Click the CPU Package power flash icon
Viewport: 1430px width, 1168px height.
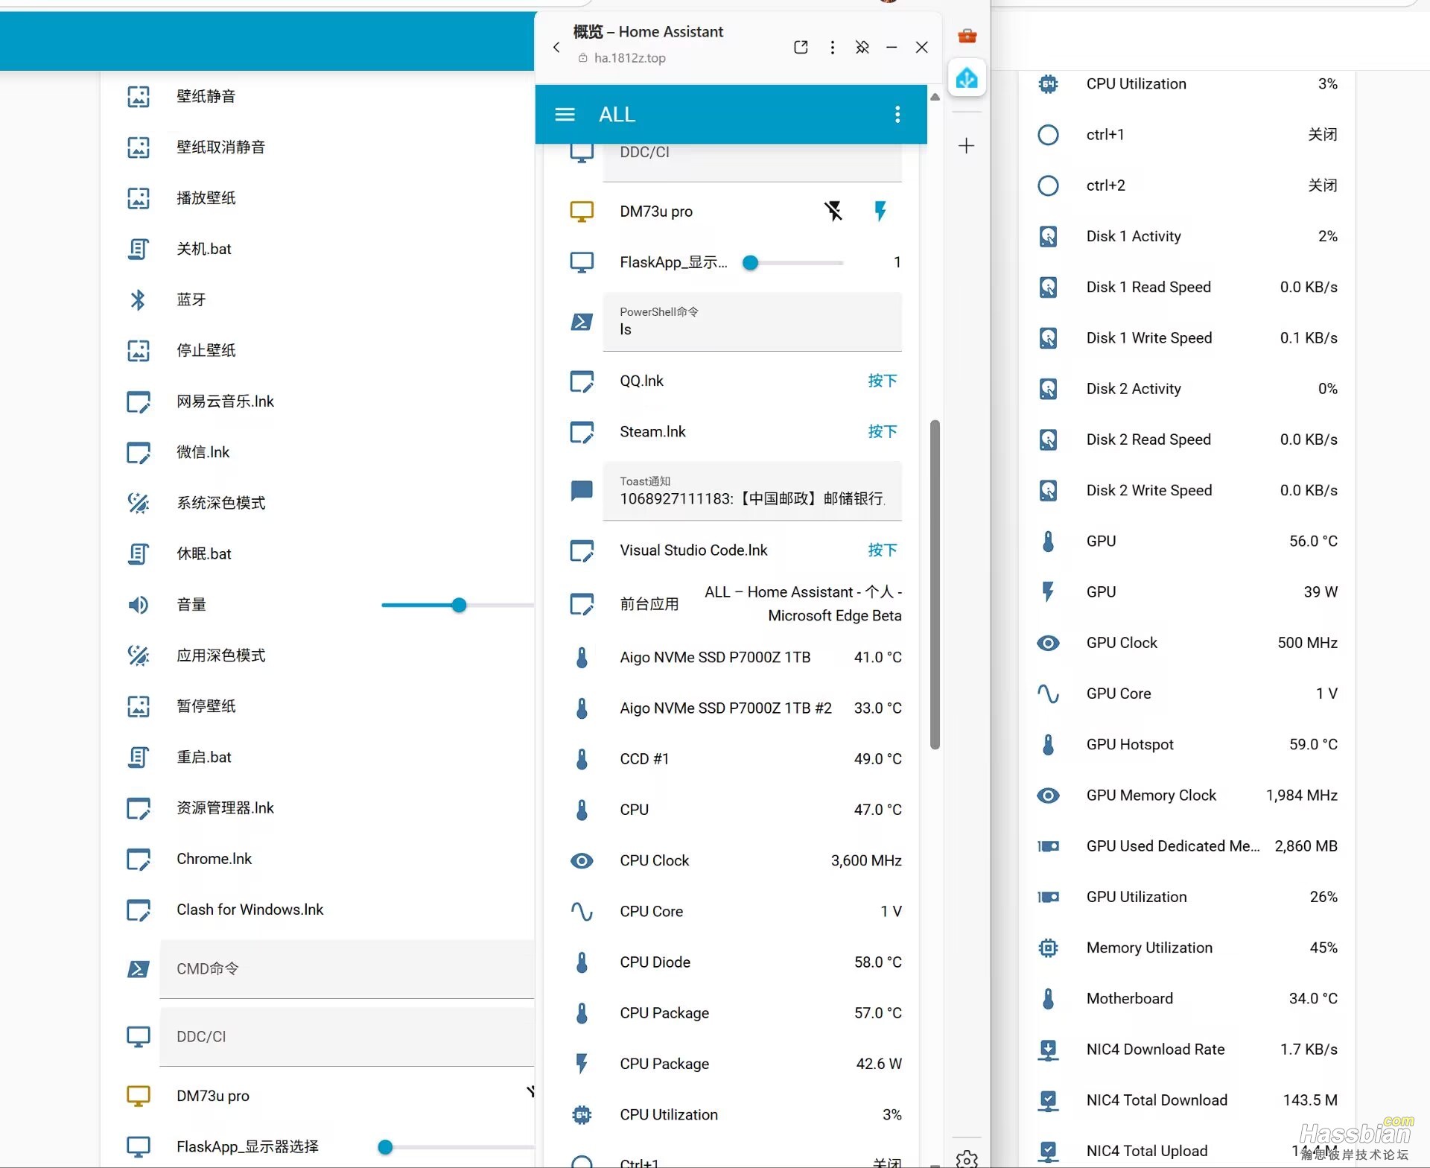(582, 1063)
